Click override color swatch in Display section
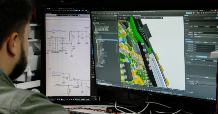This screenshot has width=218, height=114. pyautogui.click(x=197, y=82)
